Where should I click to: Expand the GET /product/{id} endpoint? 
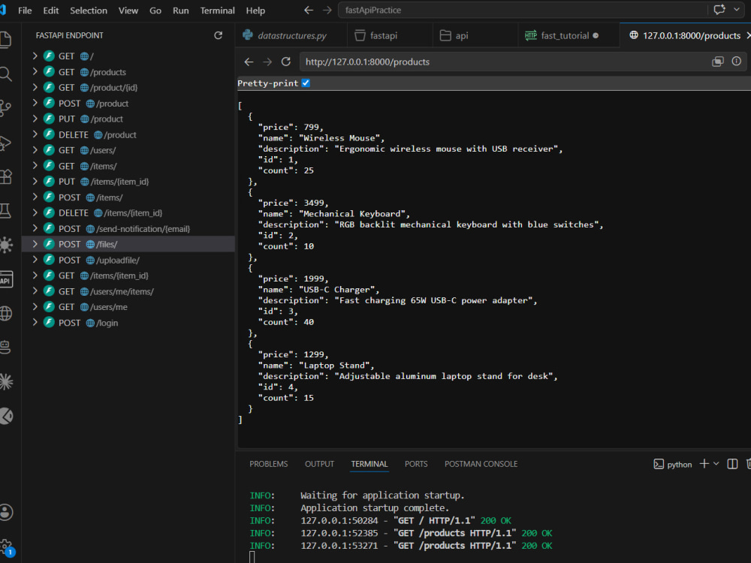(35, 87)
